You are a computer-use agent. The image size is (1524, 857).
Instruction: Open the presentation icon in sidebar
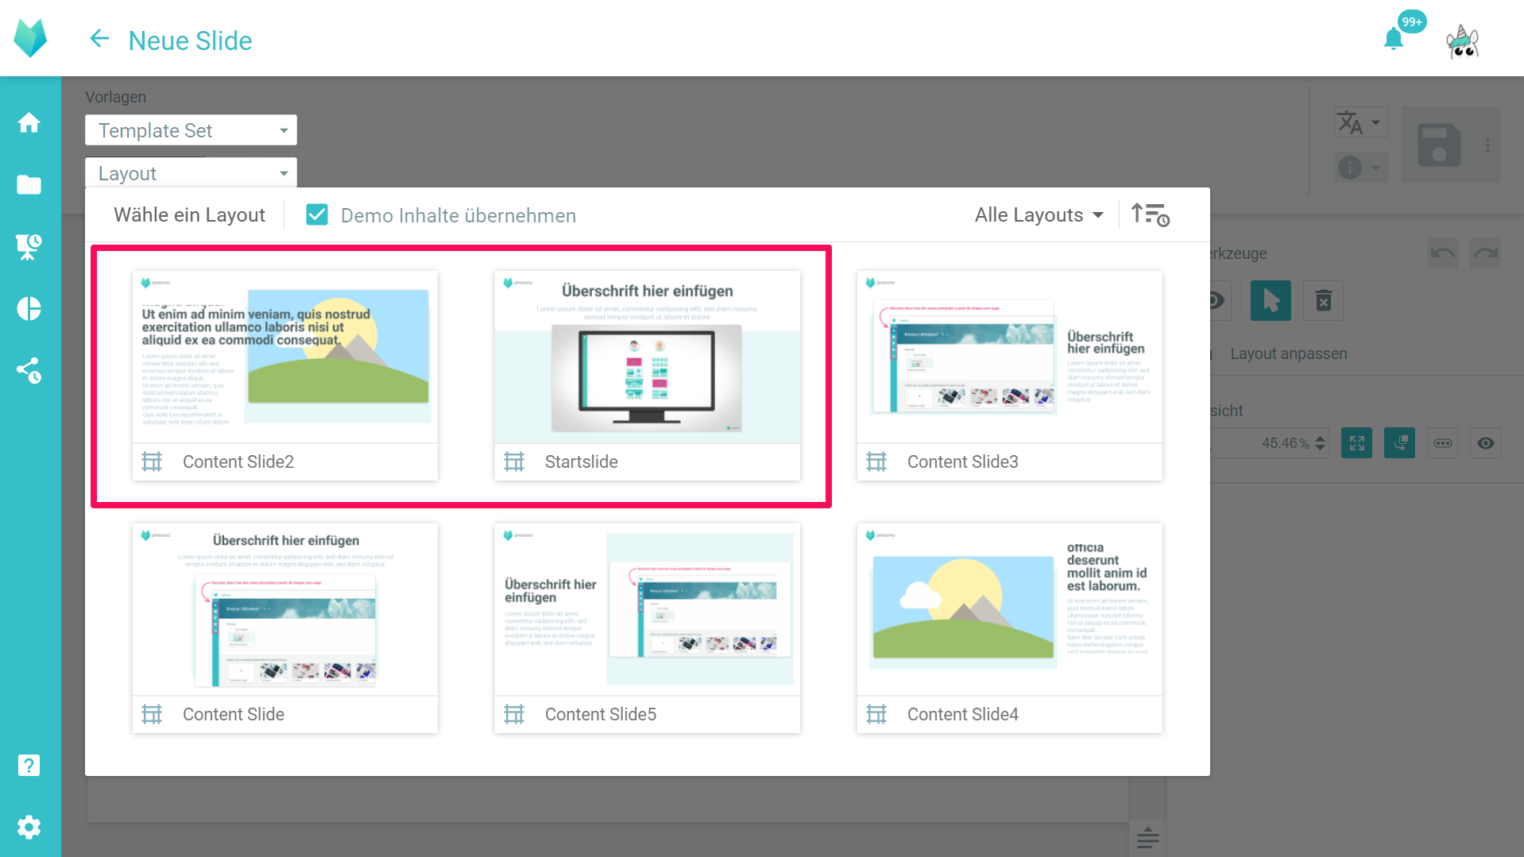click(x=29, y=247)
